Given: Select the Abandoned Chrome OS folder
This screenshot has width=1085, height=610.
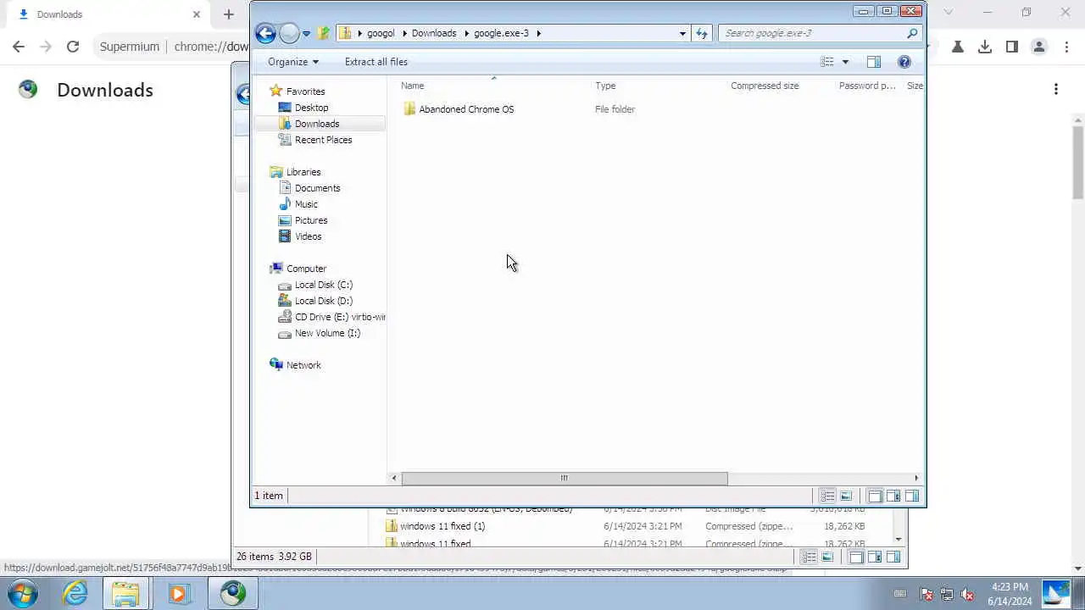Looking at the screenshot, I should click(459, 109).
